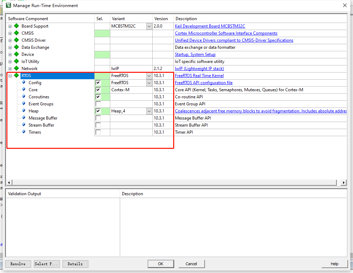Click the Network green diamond icon
The width and height of the screenshot is (353, 273).
click(17, 69)
